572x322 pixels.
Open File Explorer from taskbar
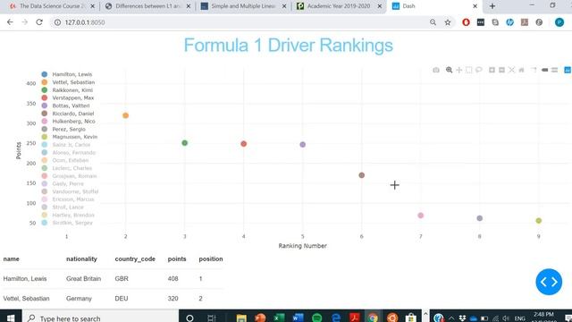[x=241, y=318]
